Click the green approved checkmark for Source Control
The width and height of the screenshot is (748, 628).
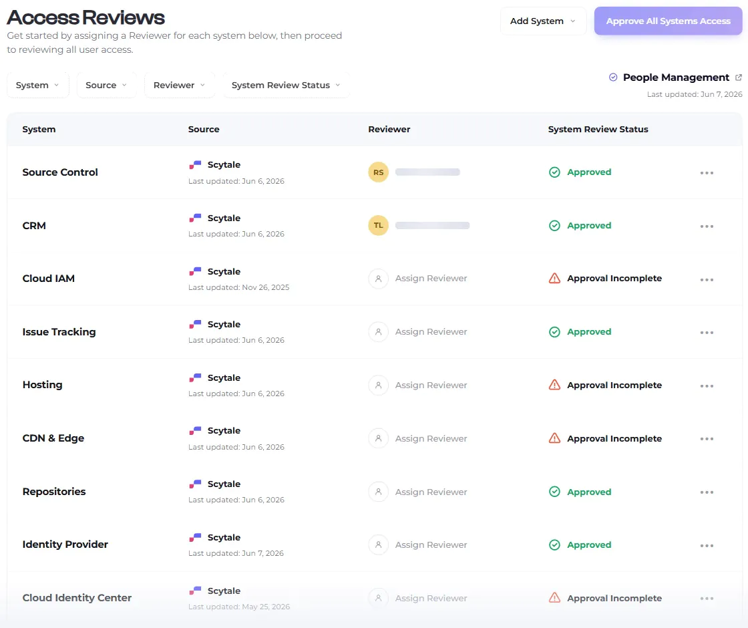pyautogui.click(x=554, y=172)
